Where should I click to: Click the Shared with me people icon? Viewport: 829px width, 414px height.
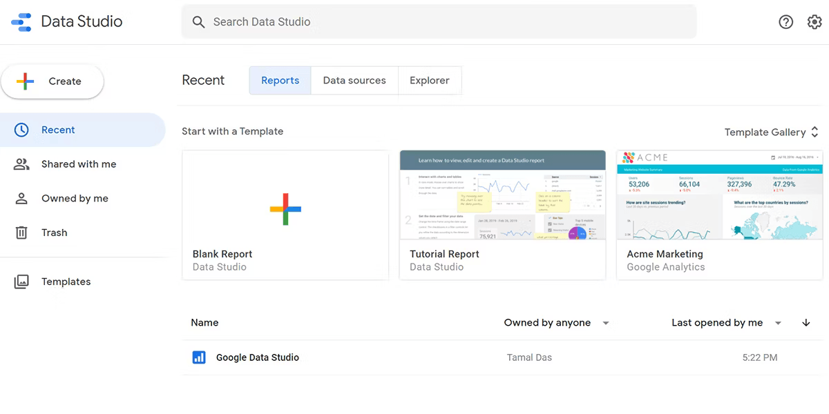point(21,164)
